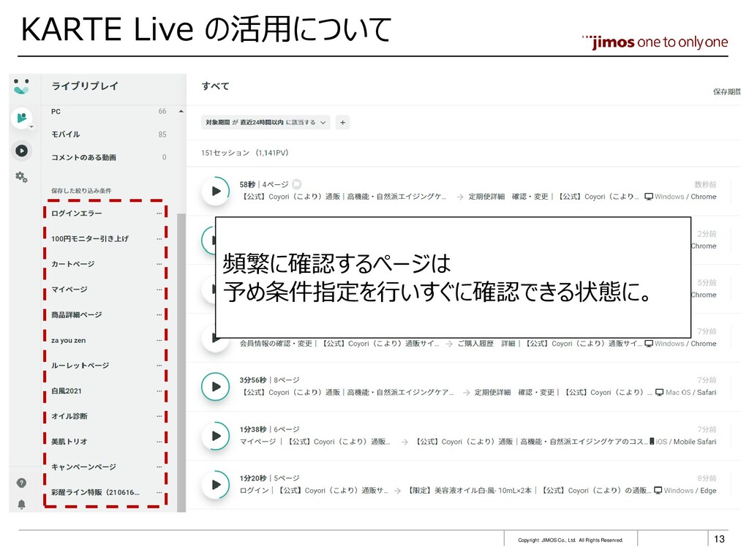Image resolution: width=749 pixels, height=555 pixels.
Task: Play the 3分56秒 8ページ session
Action: tap(216, 387)
